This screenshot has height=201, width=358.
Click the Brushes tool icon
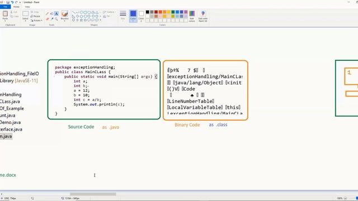tap(65, 14)
